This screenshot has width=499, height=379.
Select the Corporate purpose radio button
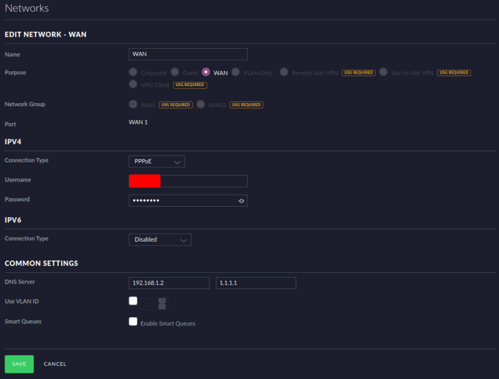tap(133, 72)
